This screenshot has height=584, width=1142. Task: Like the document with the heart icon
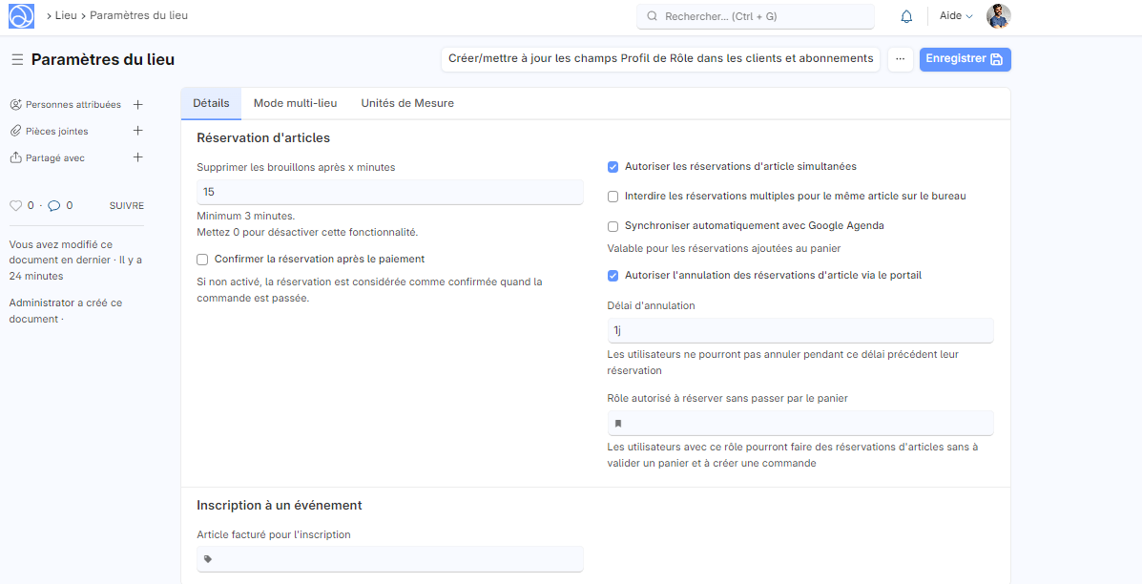(15, 205)
